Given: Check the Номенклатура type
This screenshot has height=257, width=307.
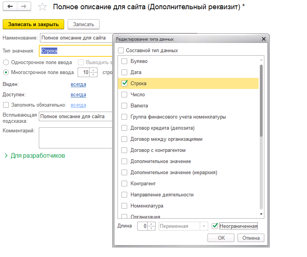Looking at the screenshot, I should click(x=124, y=206).
